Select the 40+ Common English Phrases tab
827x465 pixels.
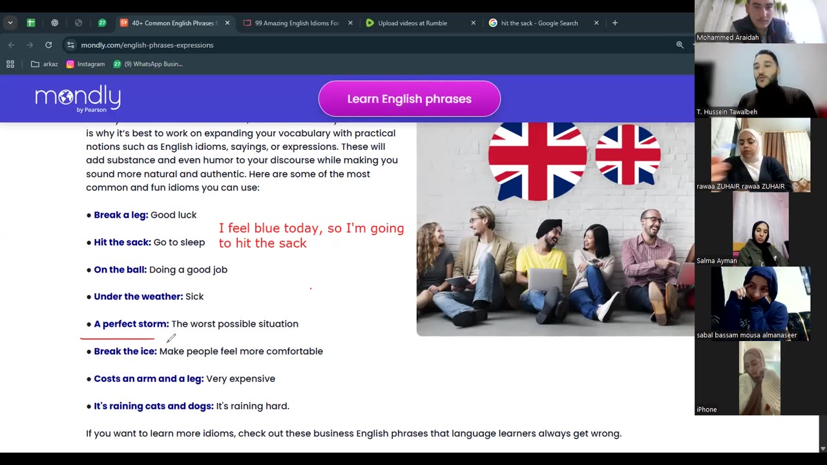pyautogui.click(x=174, y=23)
